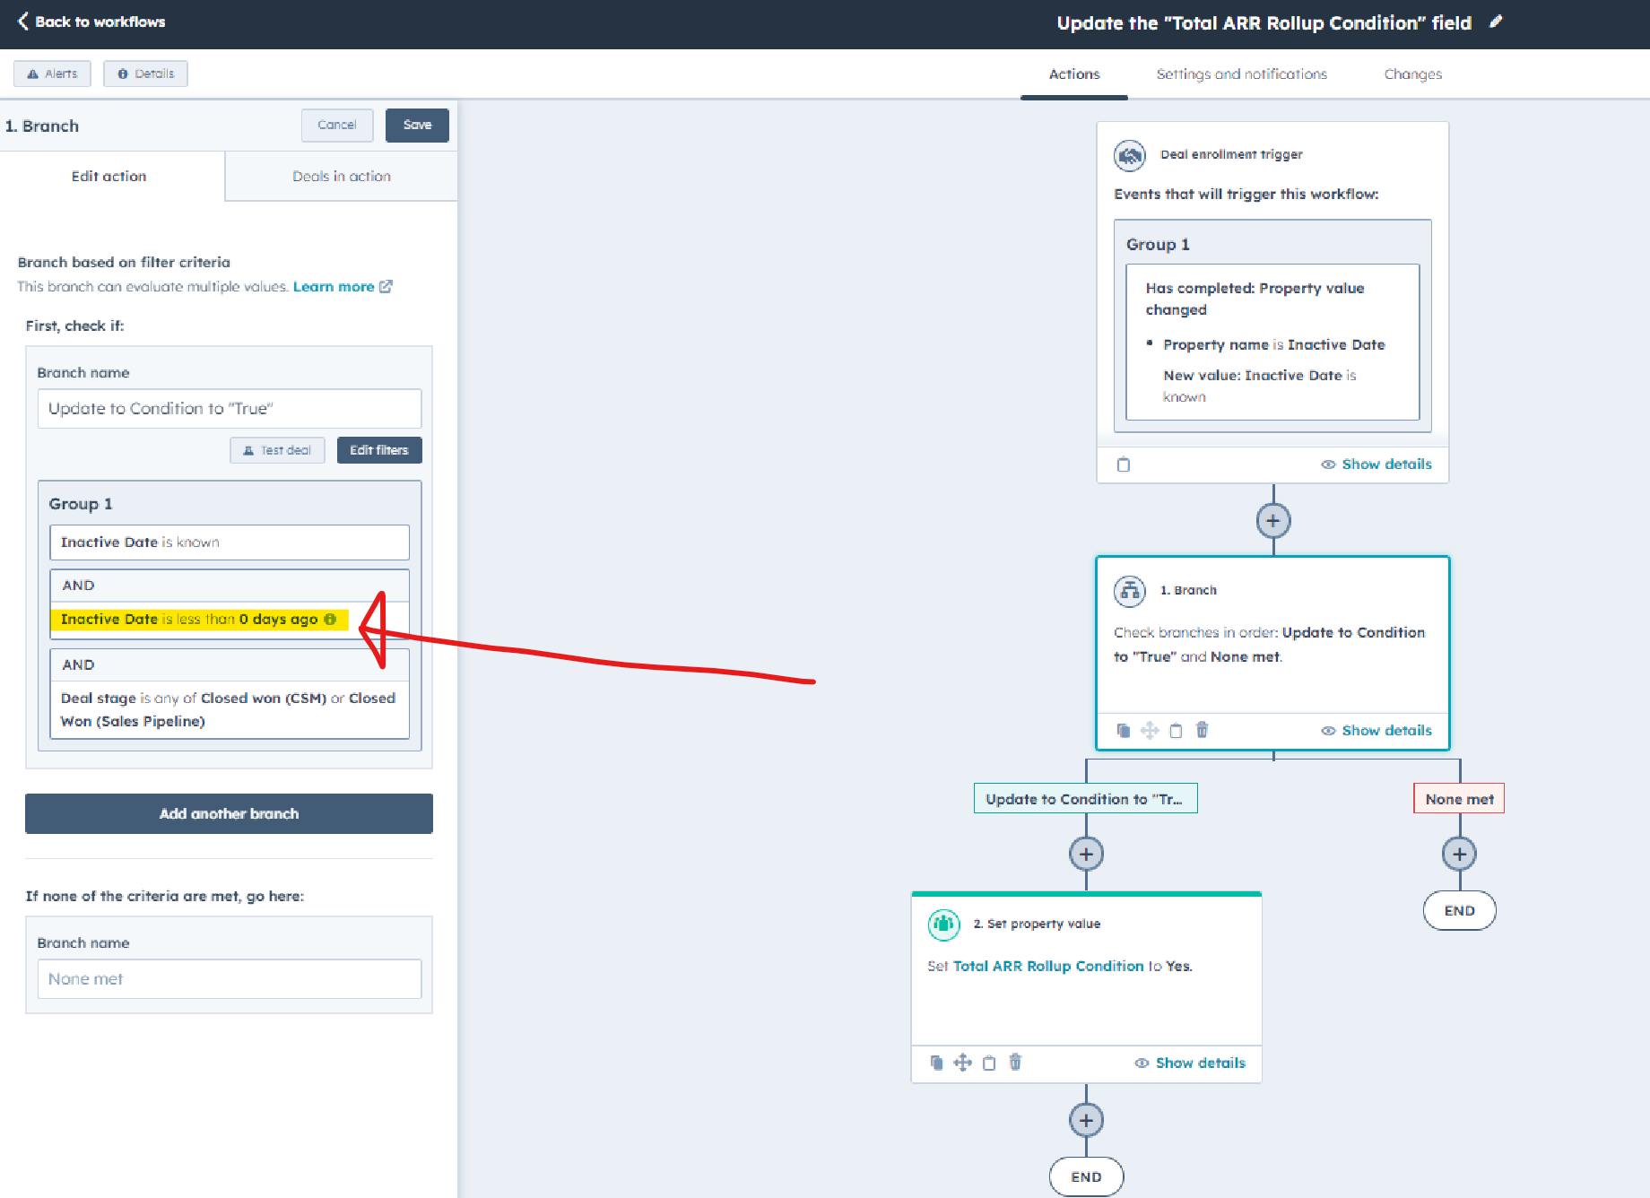Switch to the Settings and notifications tab
Image resolution: width=1650 pixels, height=1198 pixels.
1241,74
